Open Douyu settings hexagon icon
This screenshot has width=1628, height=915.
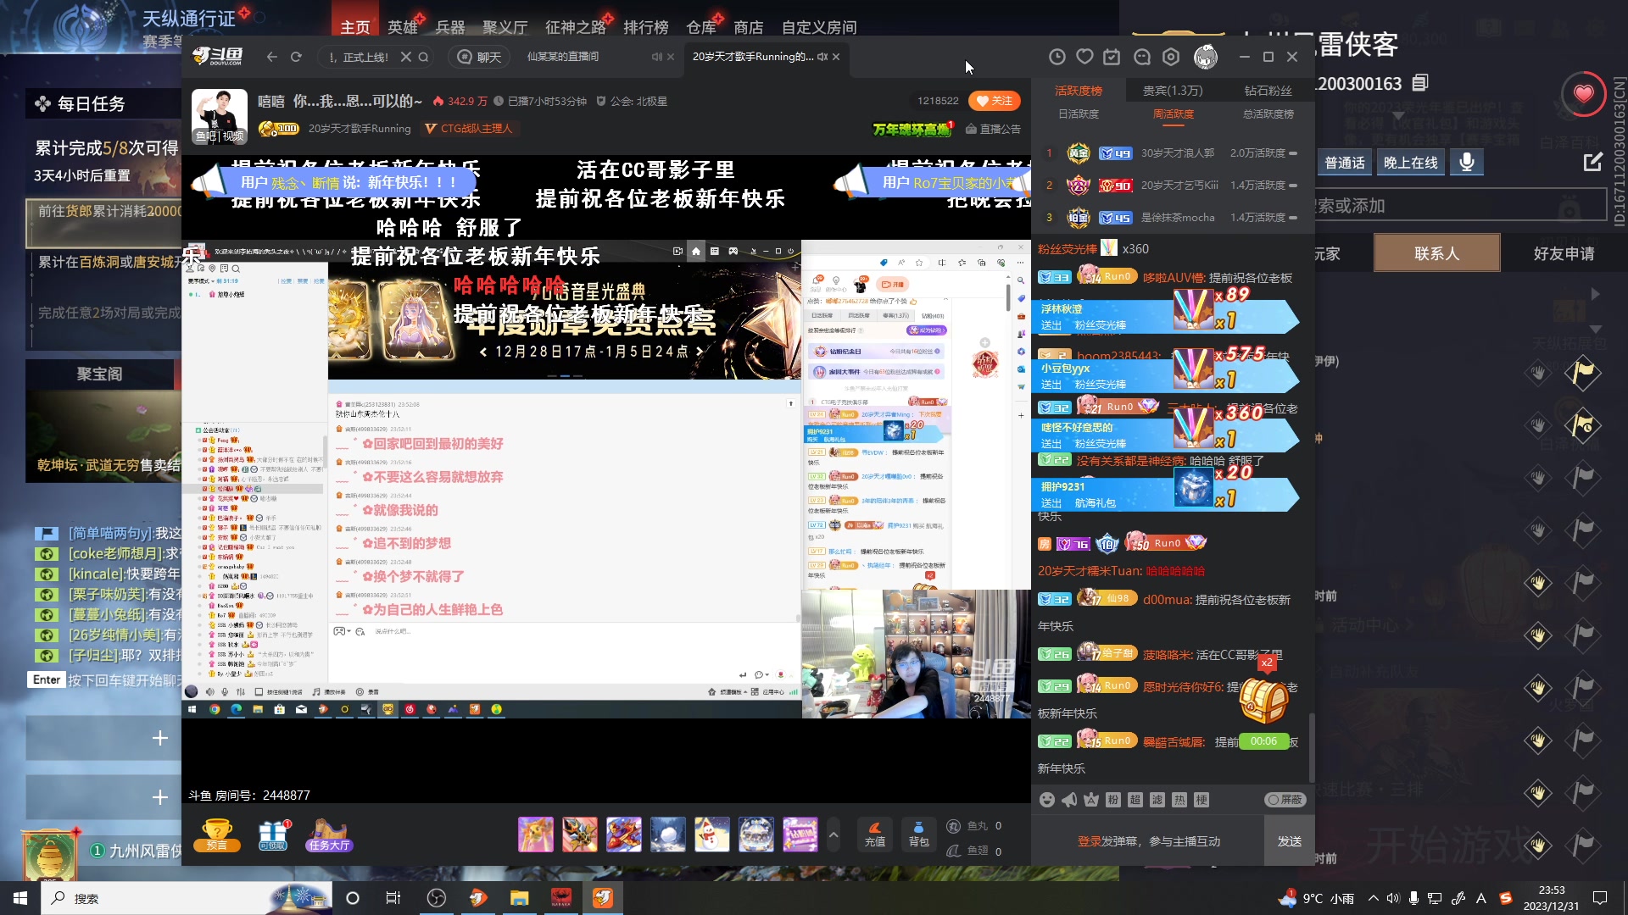[x=1171, y=57]
